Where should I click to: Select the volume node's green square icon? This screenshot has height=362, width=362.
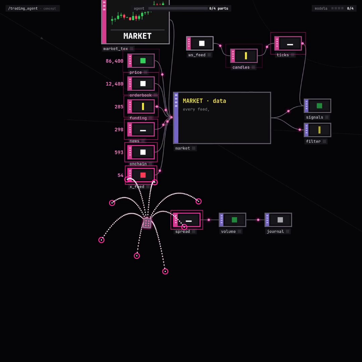coord(234,220)
